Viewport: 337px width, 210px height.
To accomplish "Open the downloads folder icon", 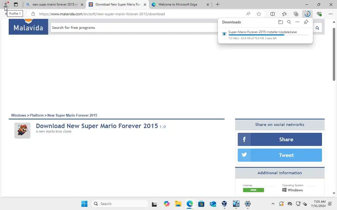I will [281, 22].
